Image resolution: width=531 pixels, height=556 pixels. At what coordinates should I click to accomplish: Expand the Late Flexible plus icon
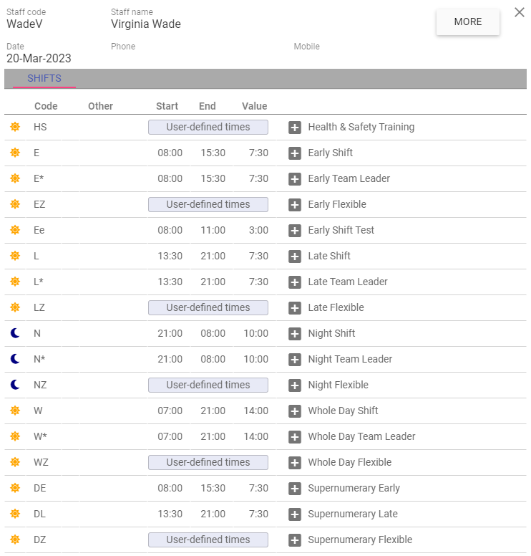click(x=295, y=308)
